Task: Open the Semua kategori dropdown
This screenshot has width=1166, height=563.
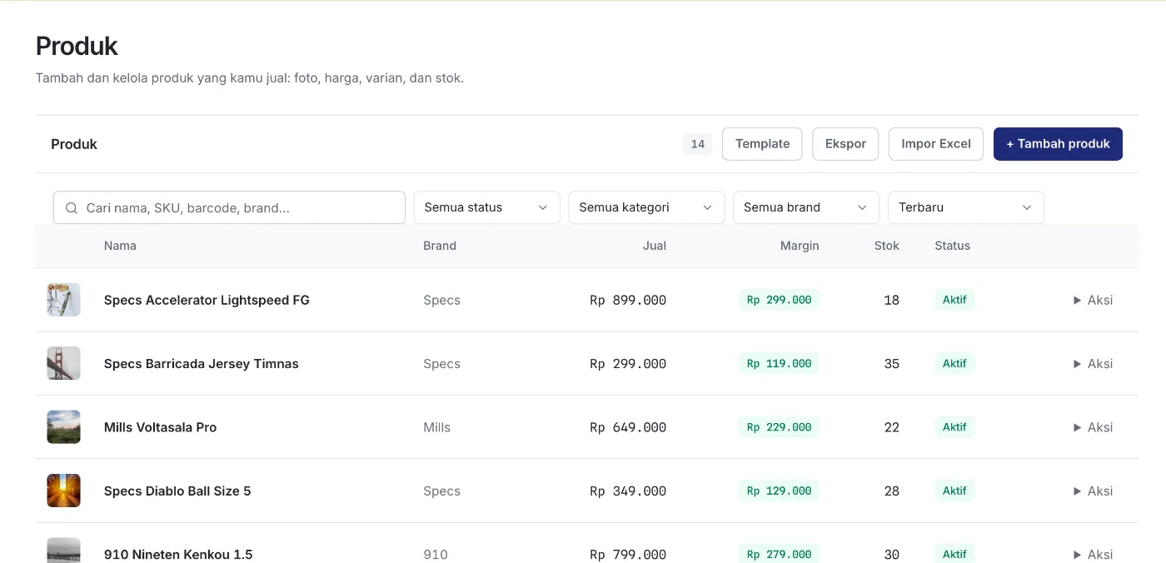Action: 646,207
